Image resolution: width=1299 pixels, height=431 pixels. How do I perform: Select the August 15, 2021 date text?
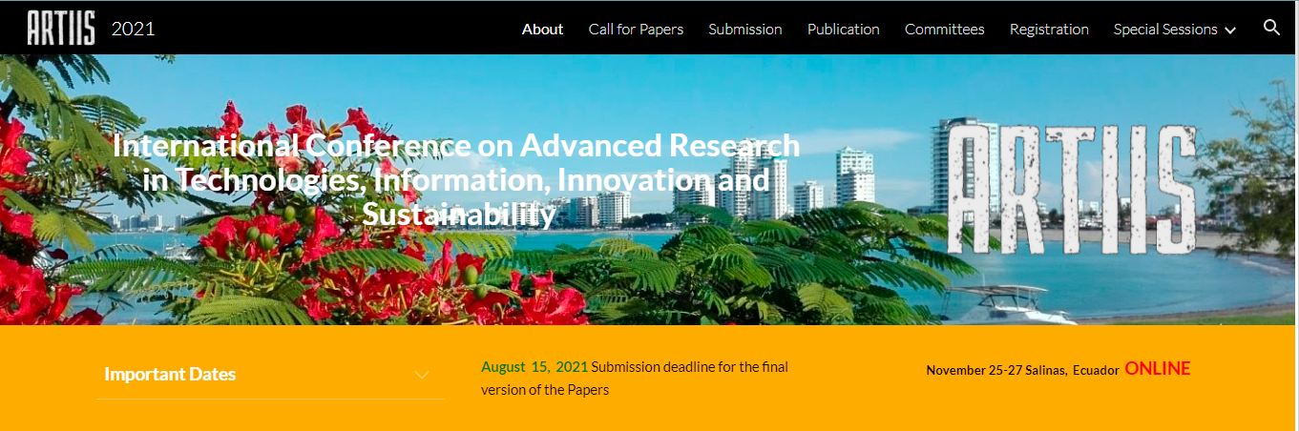pos(534,367)
